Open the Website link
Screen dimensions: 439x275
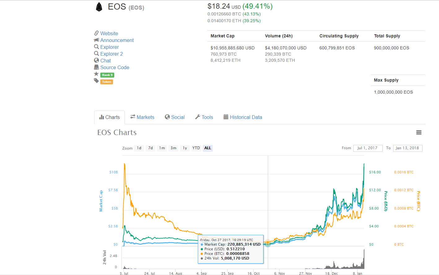coord(109,33)
